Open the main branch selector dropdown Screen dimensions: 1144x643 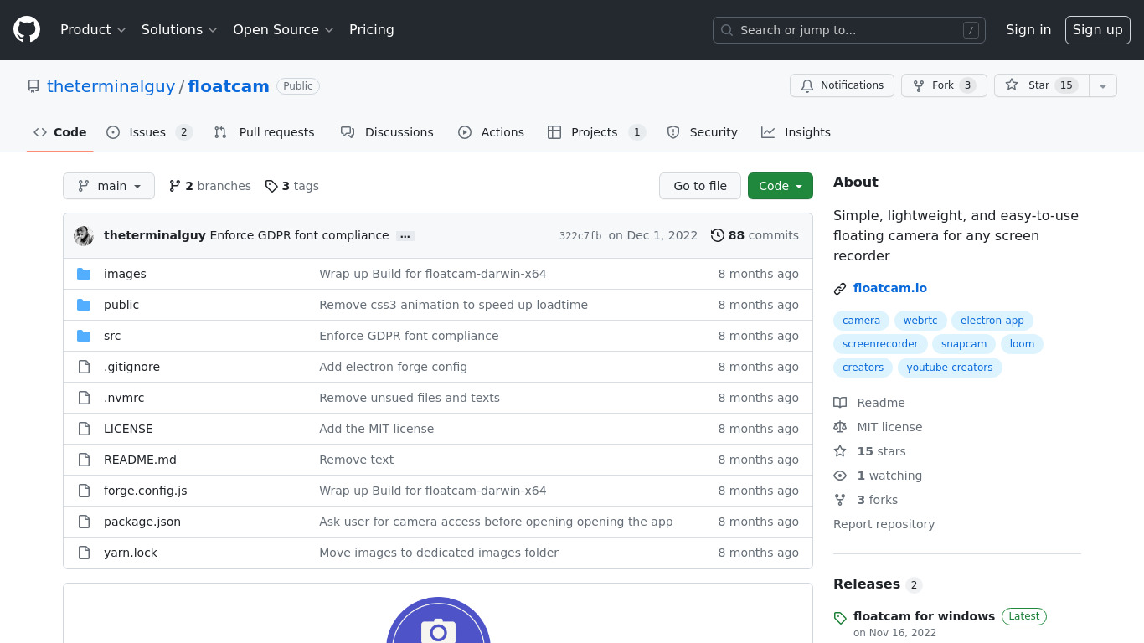click(109, 186)
